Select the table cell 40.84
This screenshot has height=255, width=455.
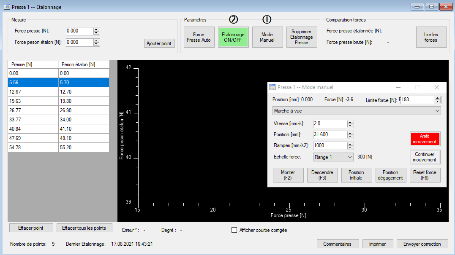click(x=33, y=129)
